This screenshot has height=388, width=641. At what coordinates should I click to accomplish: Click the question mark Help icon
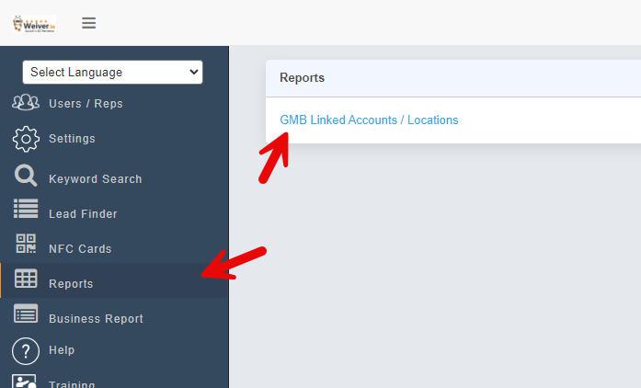pyautogui.click(x=26, y=350)
